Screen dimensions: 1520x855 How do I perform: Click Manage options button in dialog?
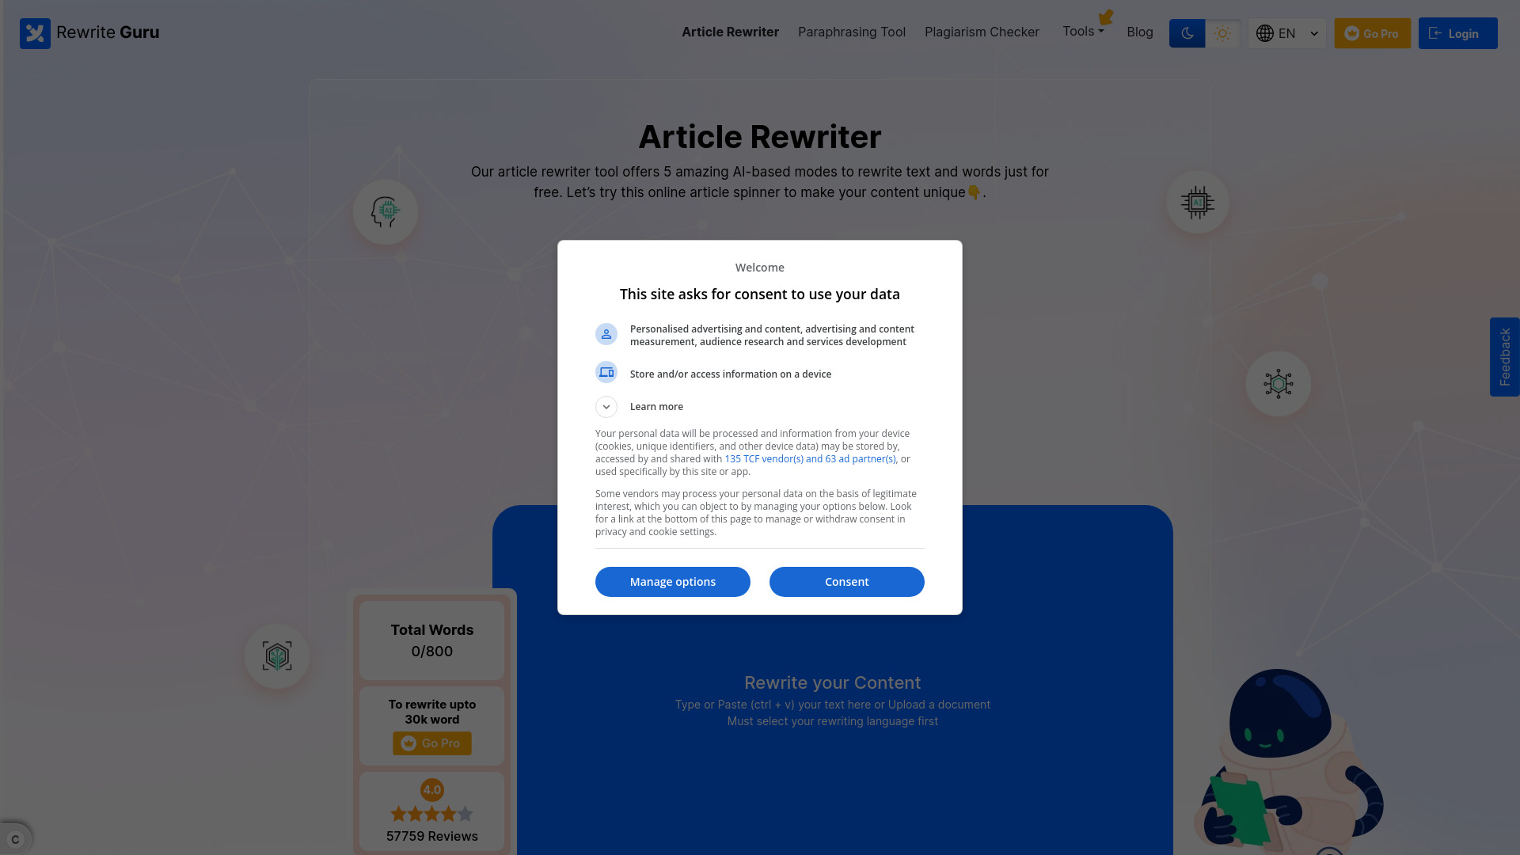[672, 582]
